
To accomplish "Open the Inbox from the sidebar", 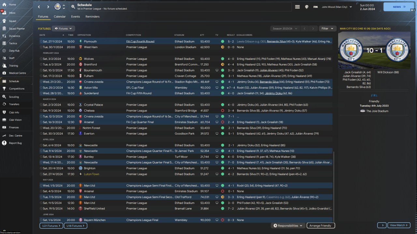I will [x=12, y=13].
